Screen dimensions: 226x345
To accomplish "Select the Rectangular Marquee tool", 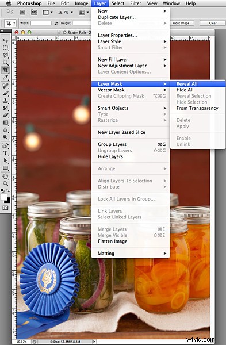I will coord(5,48).
